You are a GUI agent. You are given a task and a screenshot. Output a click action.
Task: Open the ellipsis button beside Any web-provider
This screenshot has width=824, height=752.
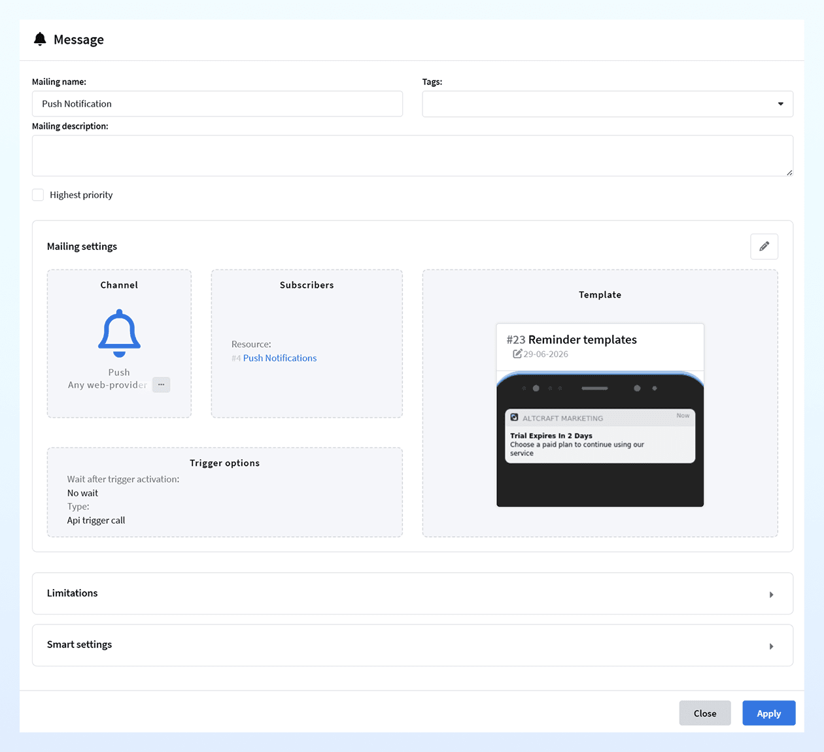coord(161,385)
